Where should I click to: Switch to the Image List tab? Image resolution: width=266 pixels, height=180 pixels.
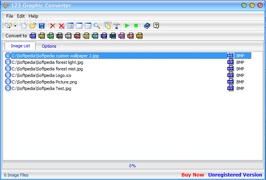pos(20,46)
